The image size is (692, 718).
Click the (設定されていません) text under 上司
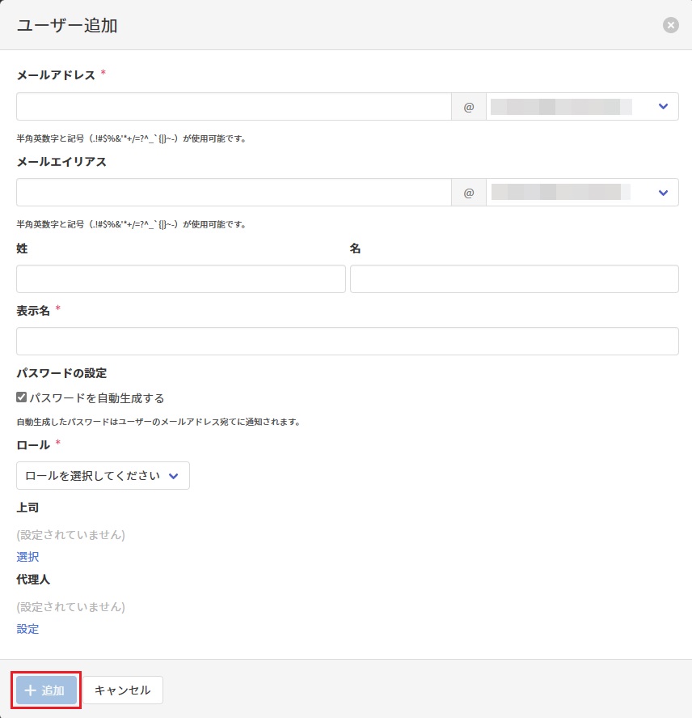(71, 534)
